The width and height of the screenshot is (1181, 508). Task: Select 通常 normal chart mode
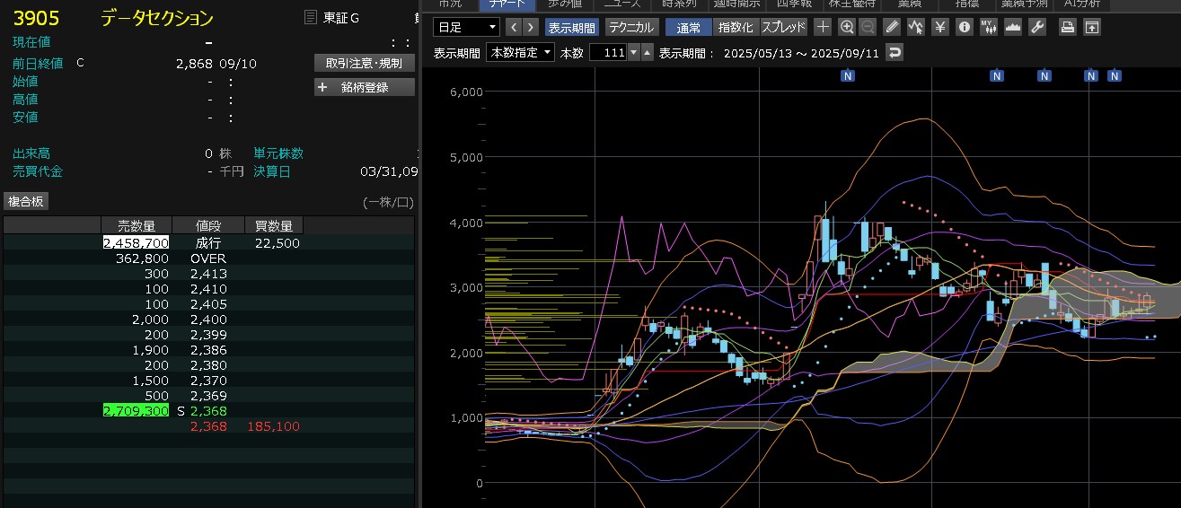pos(689,27)
